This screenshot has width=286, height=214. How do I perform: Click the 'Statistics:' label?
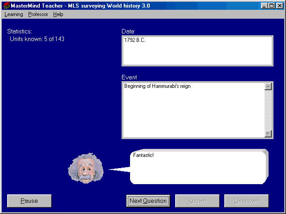[20, 32]
